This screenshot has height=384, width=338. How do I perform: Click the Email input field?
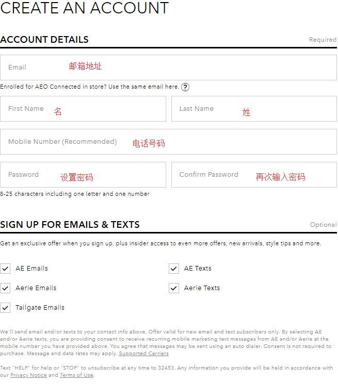(168, 68)
